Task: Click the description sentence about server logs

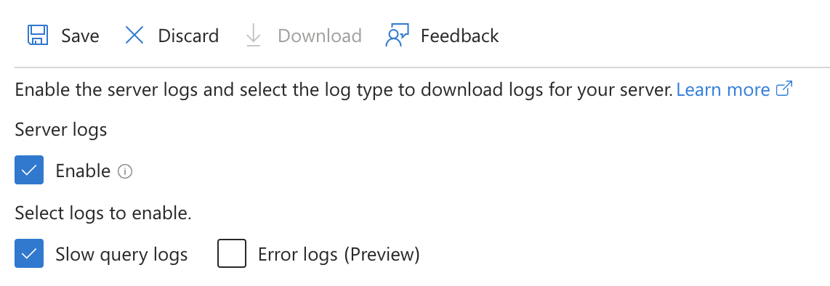Action: 344,90
